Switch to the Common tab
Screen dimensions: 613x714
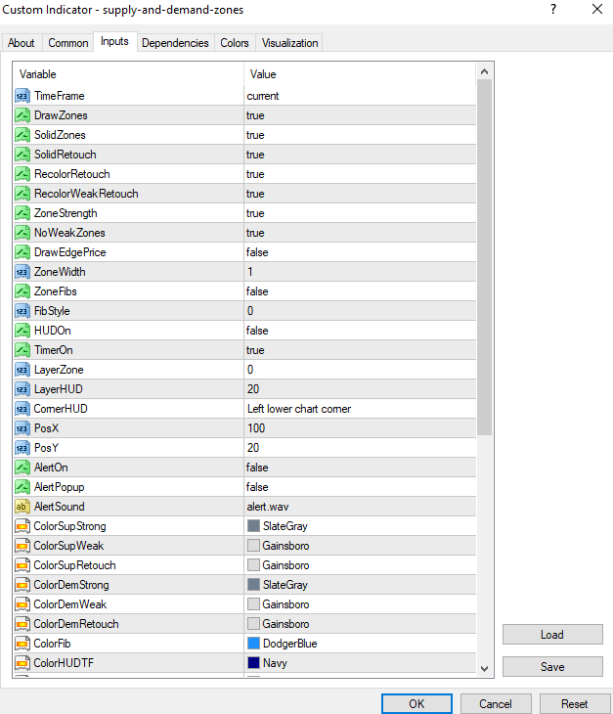pyautogui.click(x=68, y=43)
